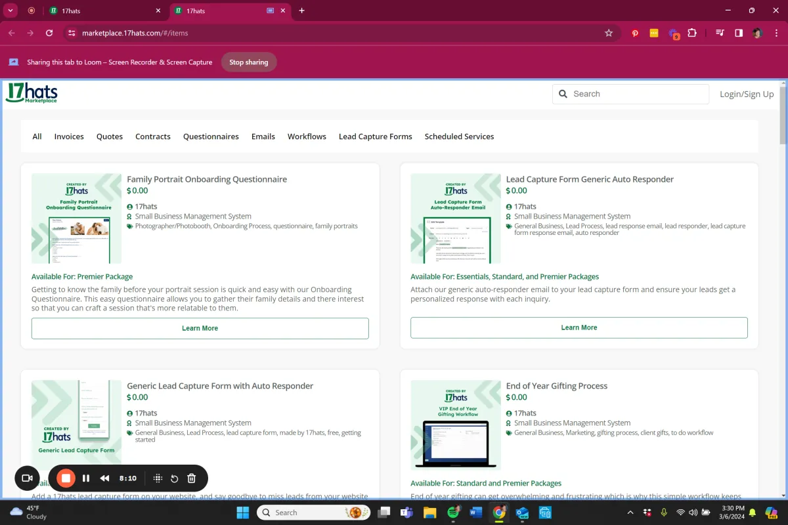This screenshot has height=525, width=788.
Task: Open Microsoft Word from the taskbar
Action: (x=476, y=513)
